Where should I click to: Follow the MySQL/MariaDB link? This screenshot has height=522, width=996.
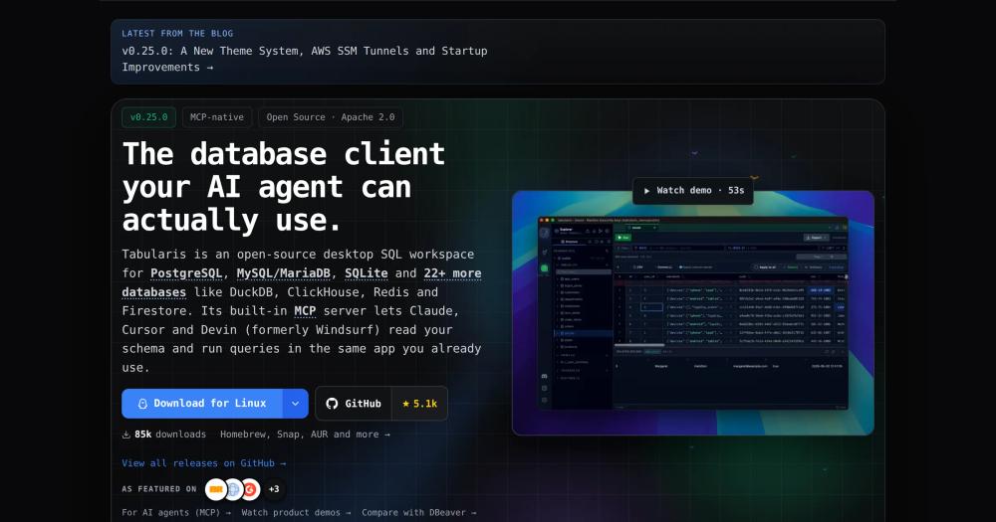pyautogui.click(x=283, y=273)
